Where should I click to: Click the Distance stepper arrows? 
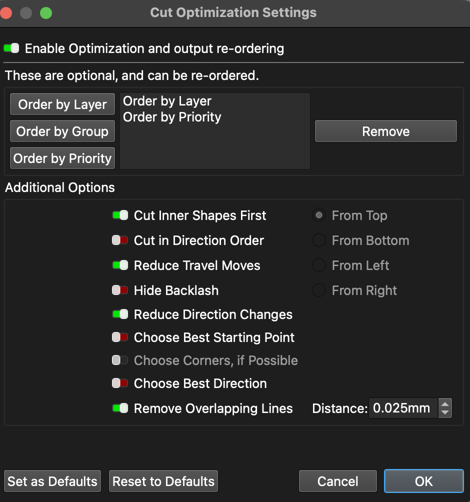tap(444, 408)
